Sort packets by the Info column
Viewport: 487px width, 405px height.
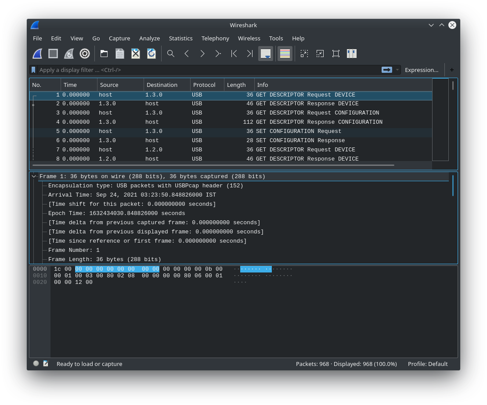tap(343, 85)
